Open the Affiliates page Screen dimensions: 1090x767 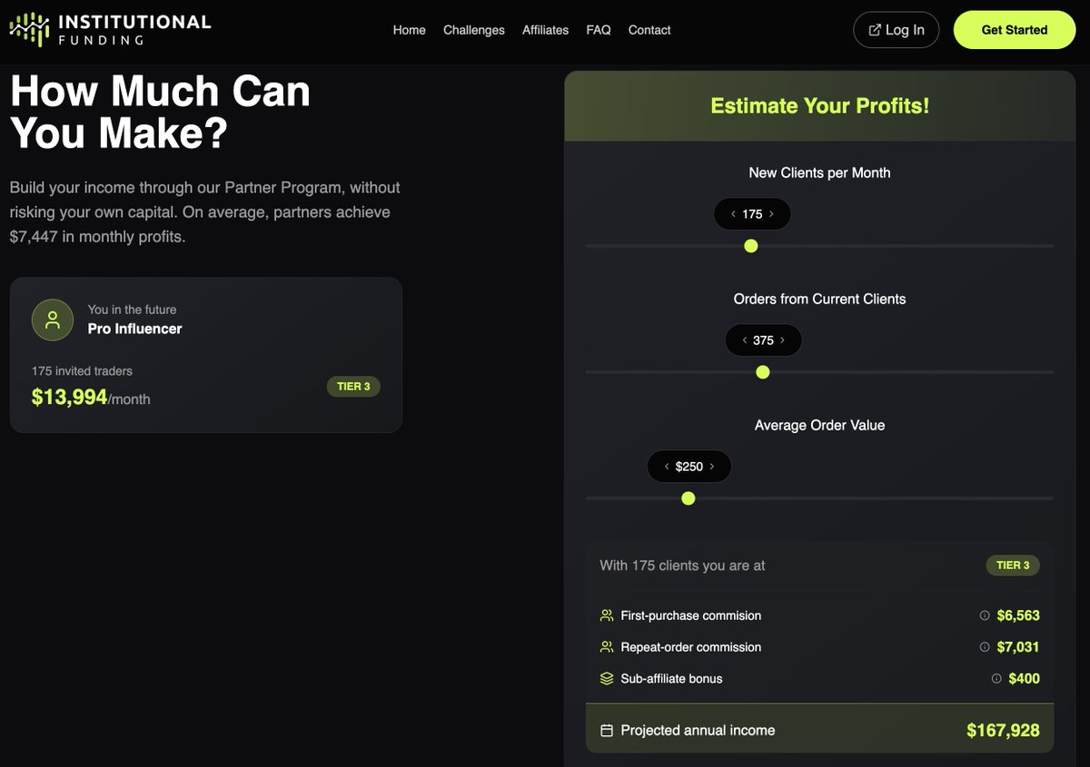click(546, 30)
